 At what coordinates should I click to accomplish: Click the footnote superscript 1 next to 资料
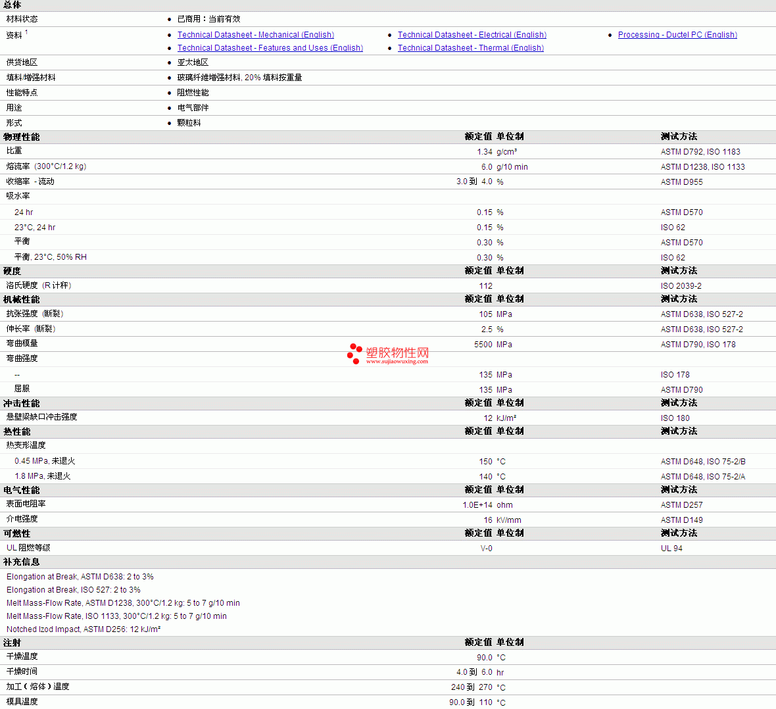26,32
